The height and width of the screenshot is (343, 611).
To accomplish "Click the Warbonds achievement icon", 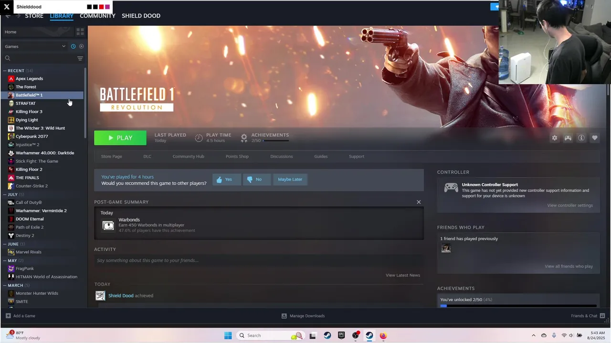I will pos(108,225).
